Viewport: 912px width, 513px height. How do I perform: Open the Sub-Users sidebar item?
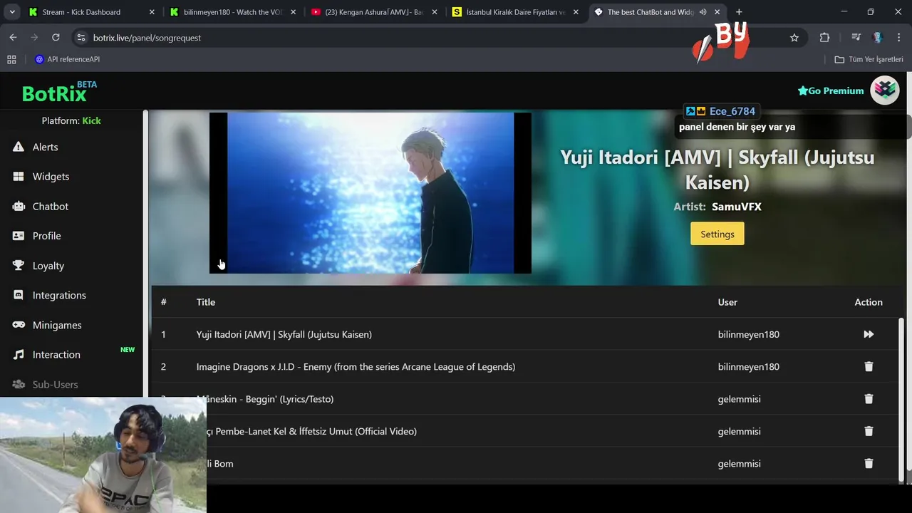tap(45, 384)
